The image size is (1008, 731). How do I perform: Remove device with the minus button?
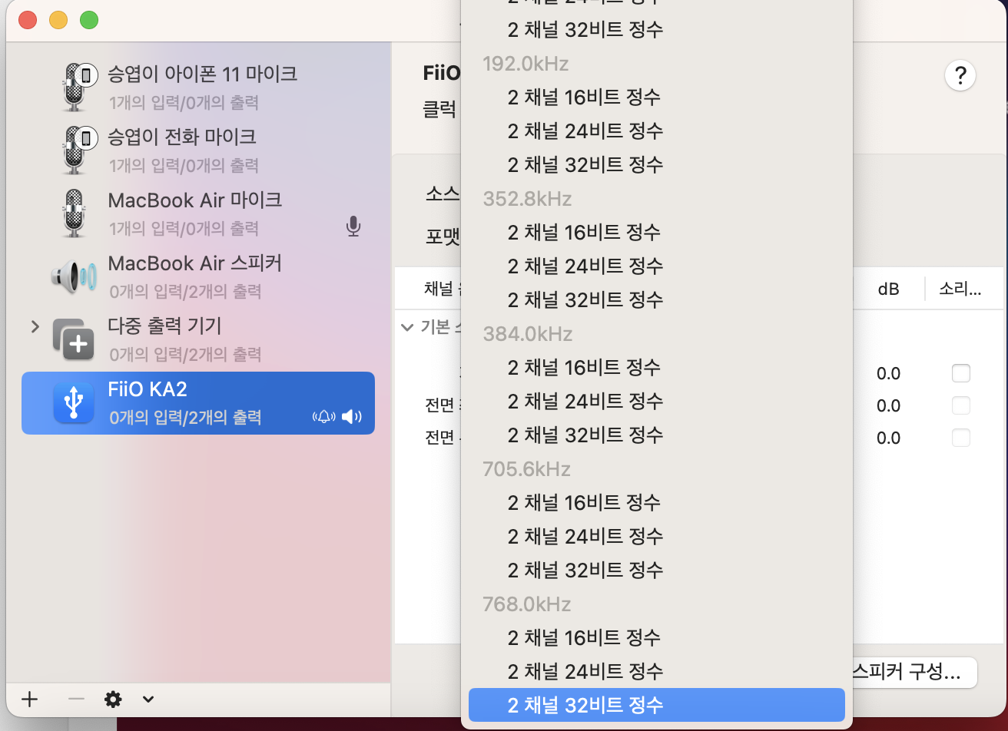(75, 699)
